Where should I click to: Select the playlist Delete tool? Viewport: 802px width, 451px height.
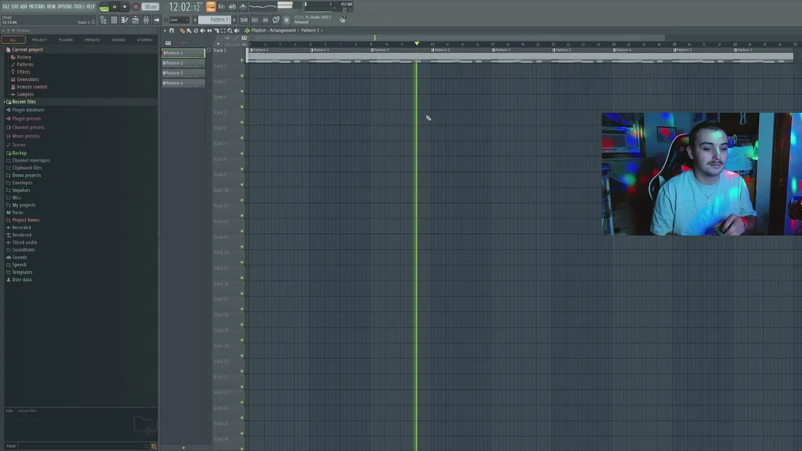[x=195, y=31]
